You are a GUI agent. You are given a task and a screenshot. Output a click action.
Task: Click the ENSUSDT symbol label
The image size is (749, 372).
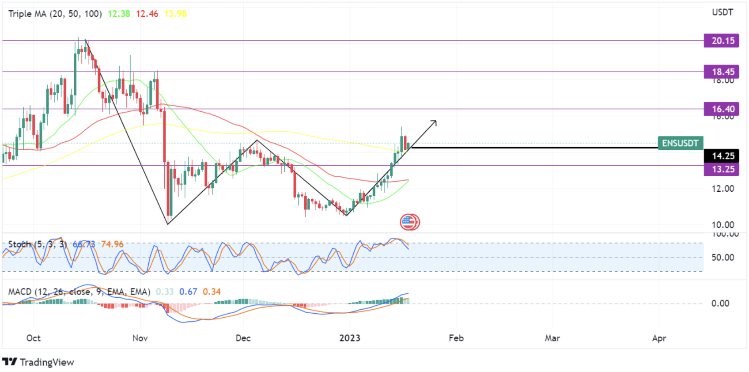[680, 143]
